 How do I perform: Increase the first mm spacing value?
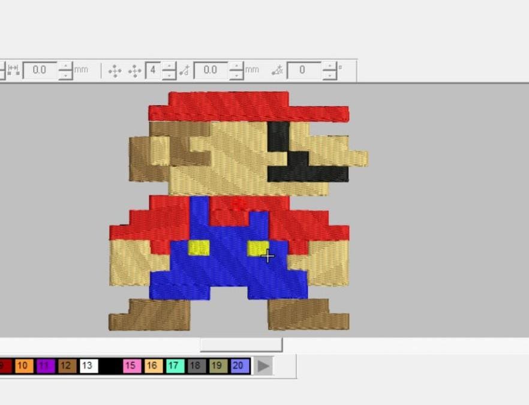(65, 66)
